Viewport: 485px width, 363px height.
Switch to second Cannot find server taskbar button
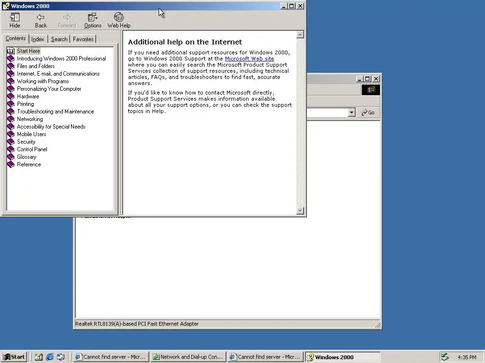pyautogui.click(x=265, y=357)
